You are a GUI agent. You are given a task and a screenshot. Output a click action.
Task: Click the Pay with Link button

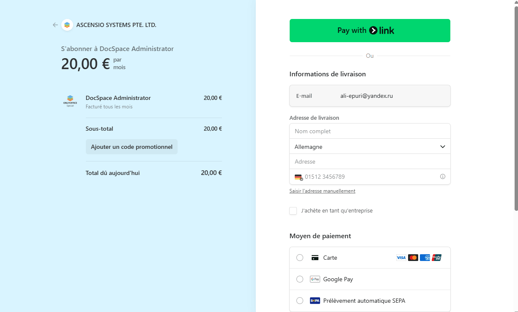coord(370,30)
